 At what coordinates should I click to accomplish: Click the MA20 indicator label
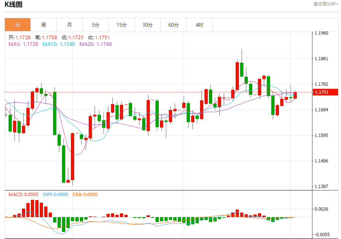pyautogui.click(x=95, y=44)
